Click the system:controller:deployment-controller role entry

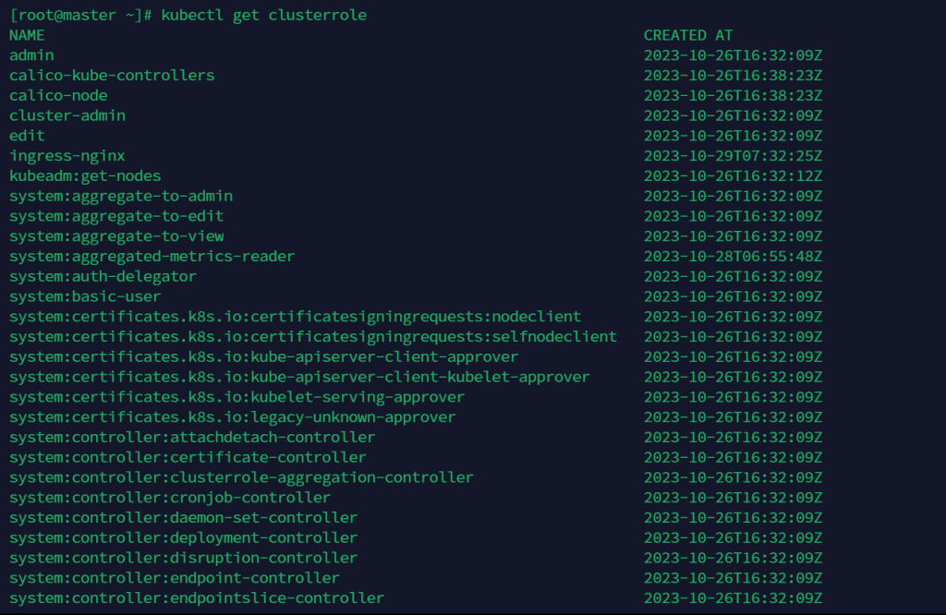(x=183, y=537)
